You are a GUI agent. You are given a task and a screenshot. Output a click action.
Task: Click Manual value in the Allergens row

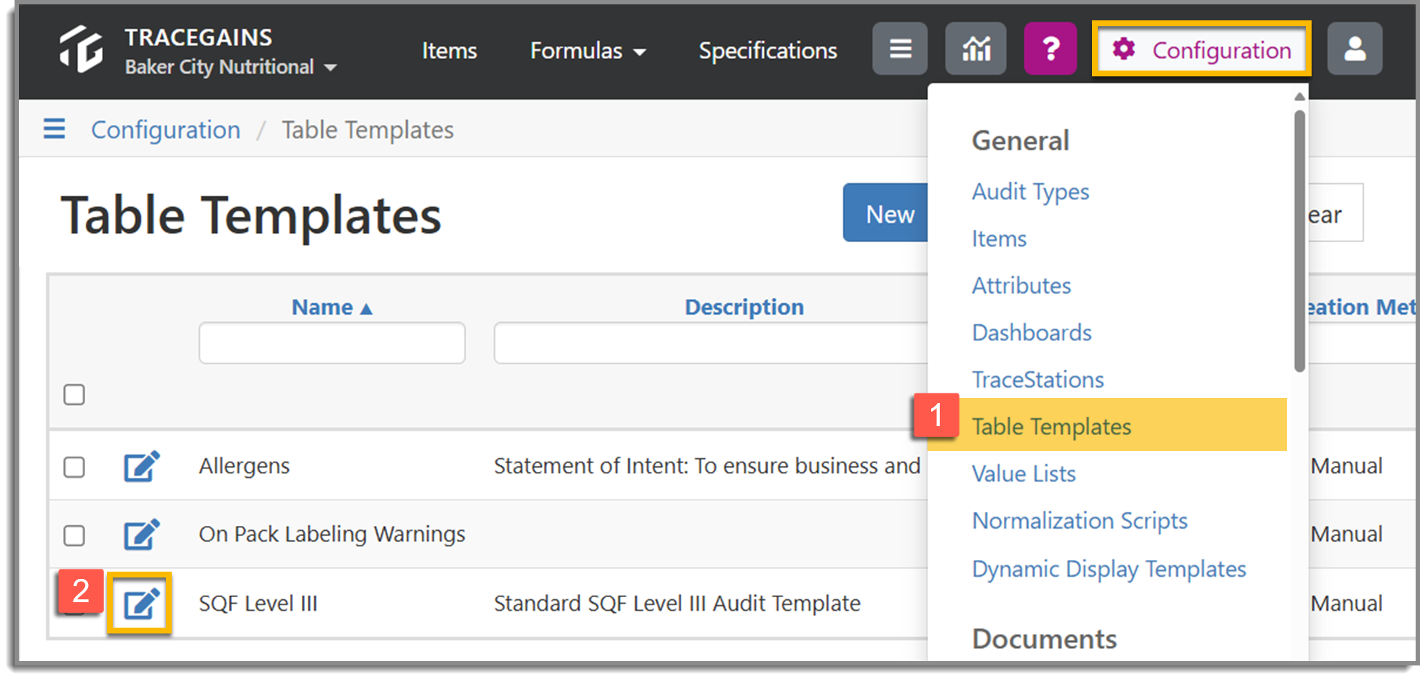[x=1347, y=466]
